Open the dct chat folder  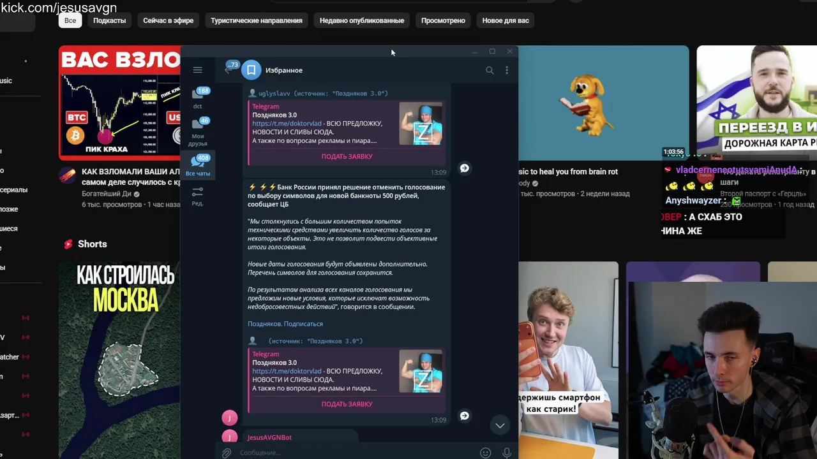coord(198,98)
